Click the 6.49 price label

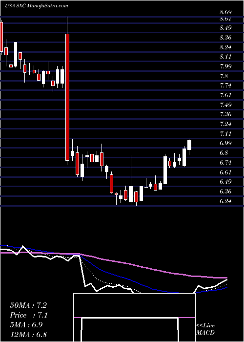click(225, 182)
